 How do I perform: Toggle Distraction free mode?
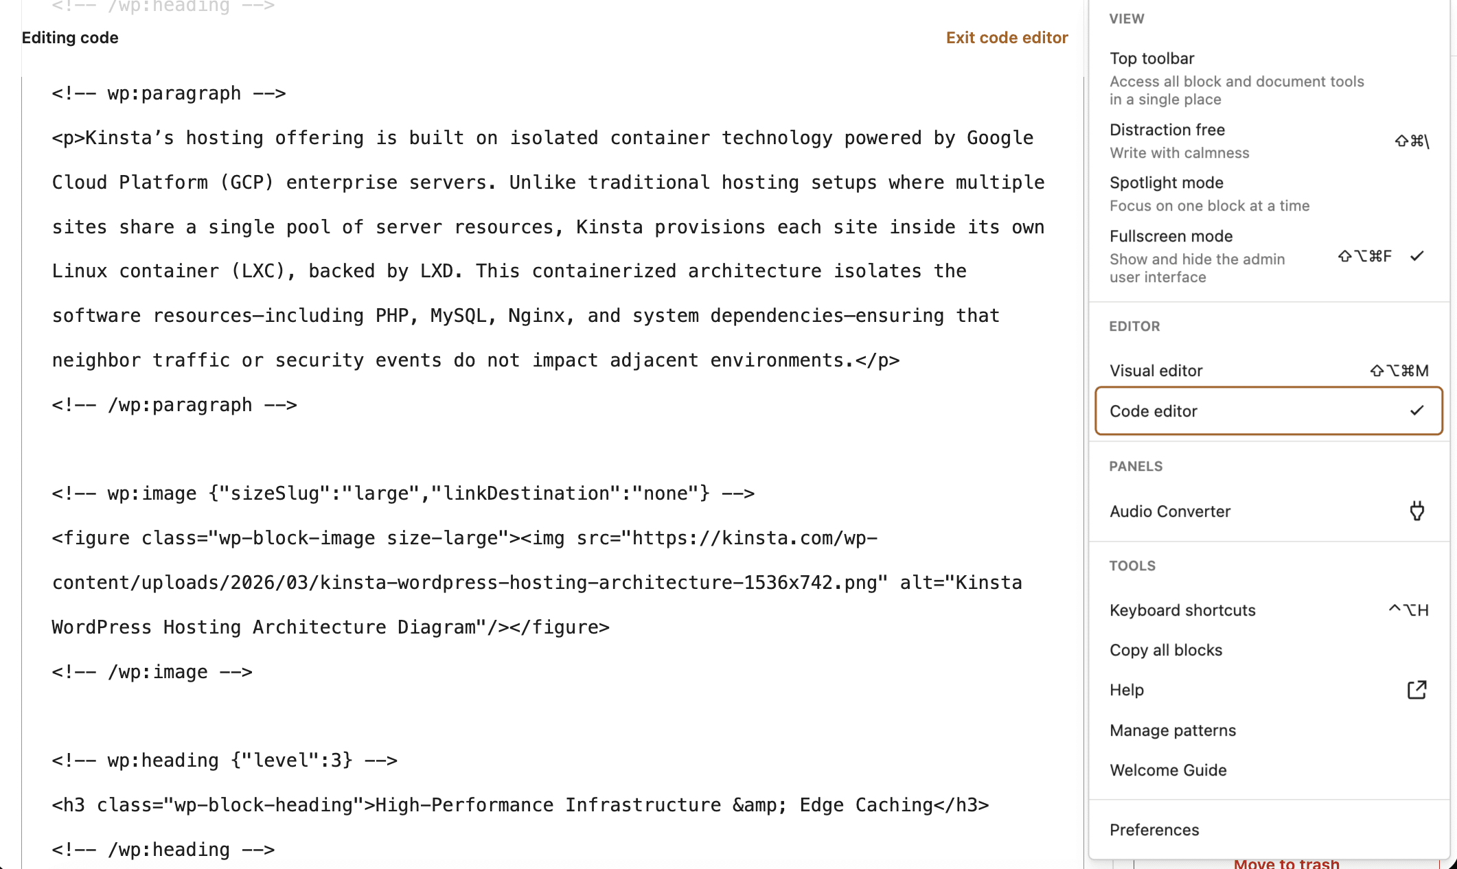[1269, 141]
